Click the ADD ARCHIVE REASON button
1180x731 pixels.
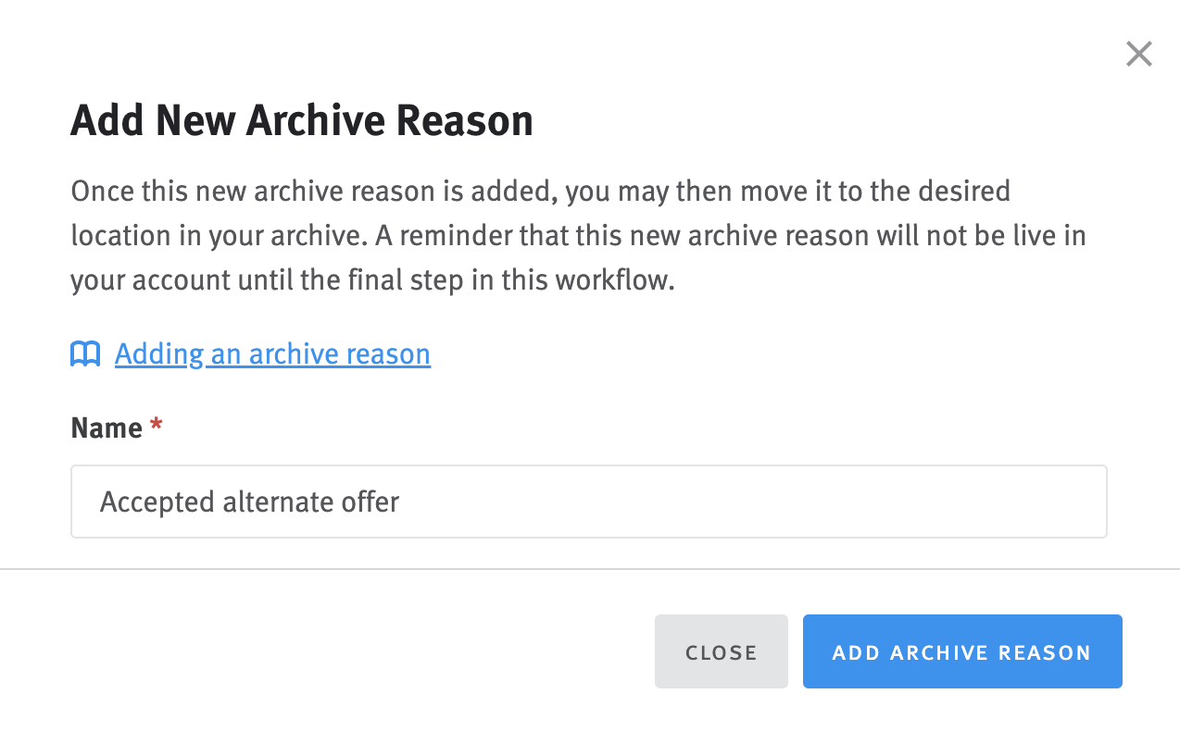pyautogui.click(x=962, y=650)
